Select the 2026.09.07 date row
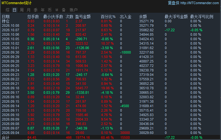The image size is (221, 140). (x=11, y=128)
